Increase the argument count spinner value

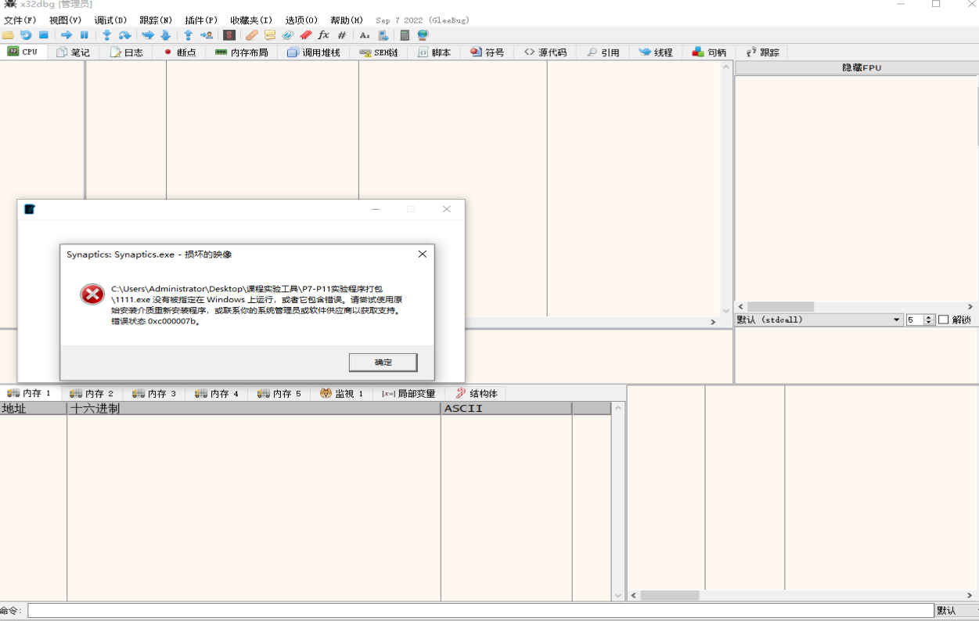pos(929,317)
